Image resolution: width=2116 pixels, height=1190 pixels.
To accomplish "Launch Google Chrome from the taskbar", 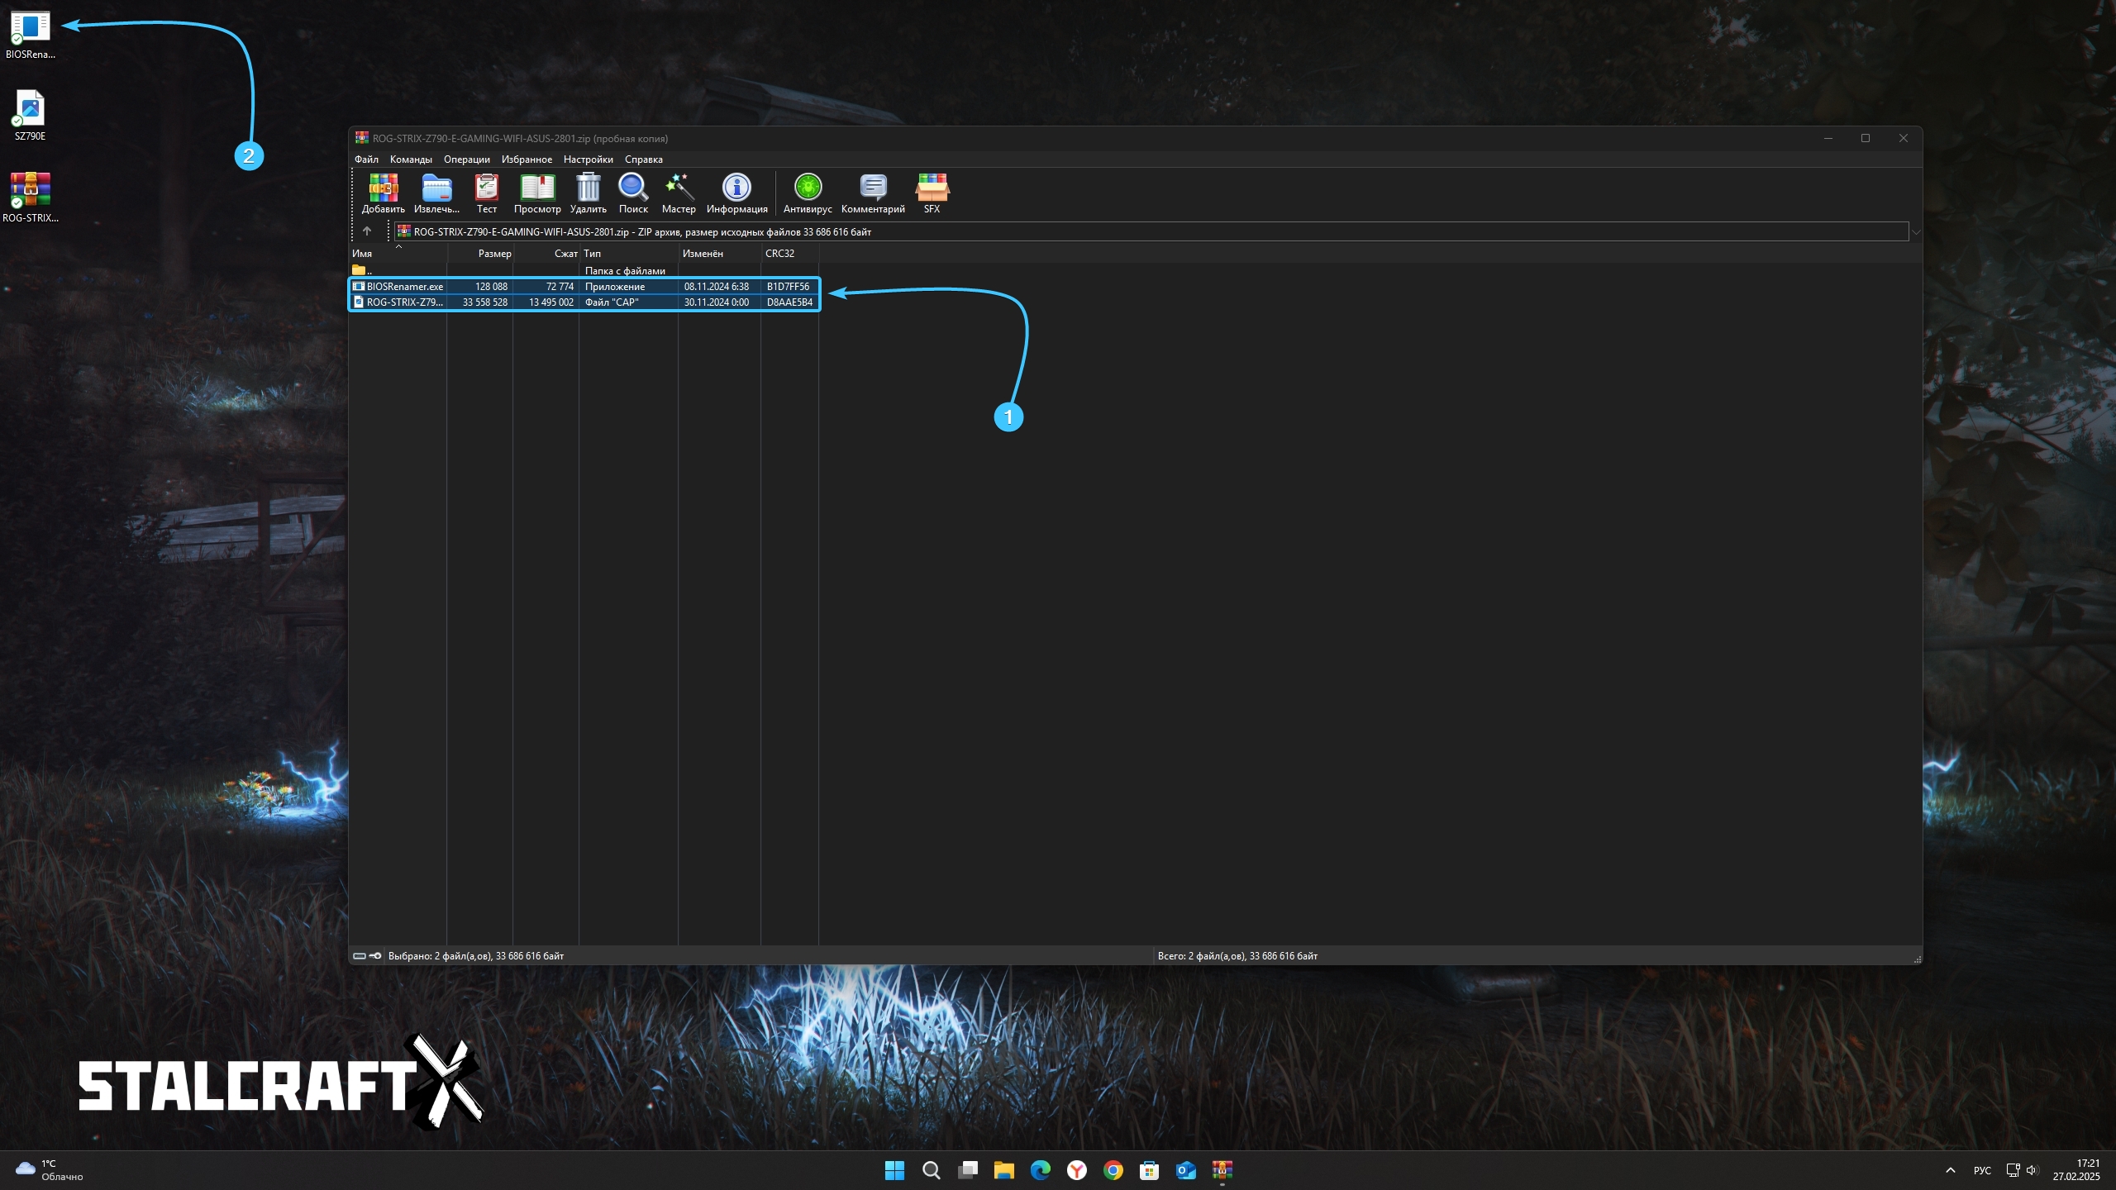I will (1113, 1170).
